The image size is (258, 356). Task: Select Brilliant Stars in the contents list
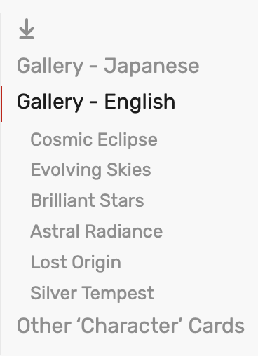point(87,200)
